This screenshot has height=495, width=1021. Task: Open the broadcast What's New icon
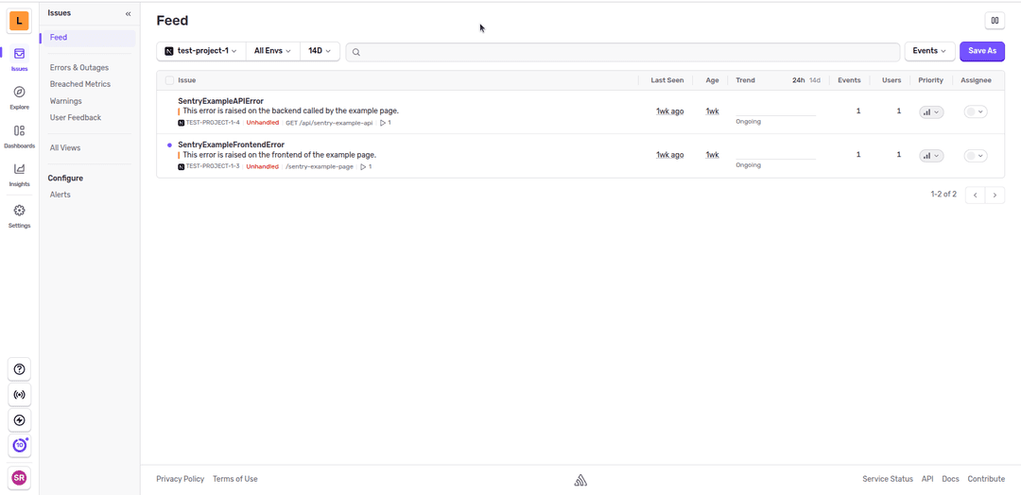tap(19, 395)
